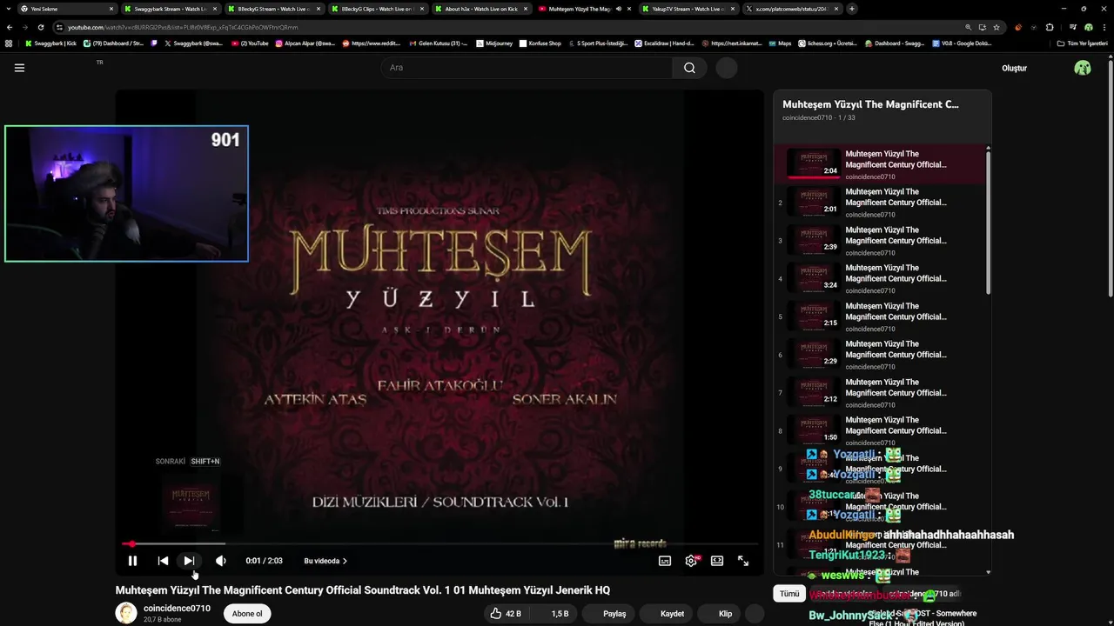This screenshot has width=1114, height=626.
Task: Play playlist video with 2:01 duration
Action: (881, 203)
